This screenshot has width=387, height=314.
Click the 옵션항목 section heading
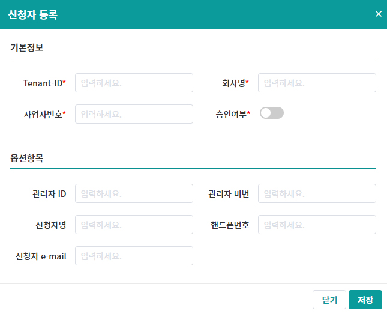click(27, 158)
